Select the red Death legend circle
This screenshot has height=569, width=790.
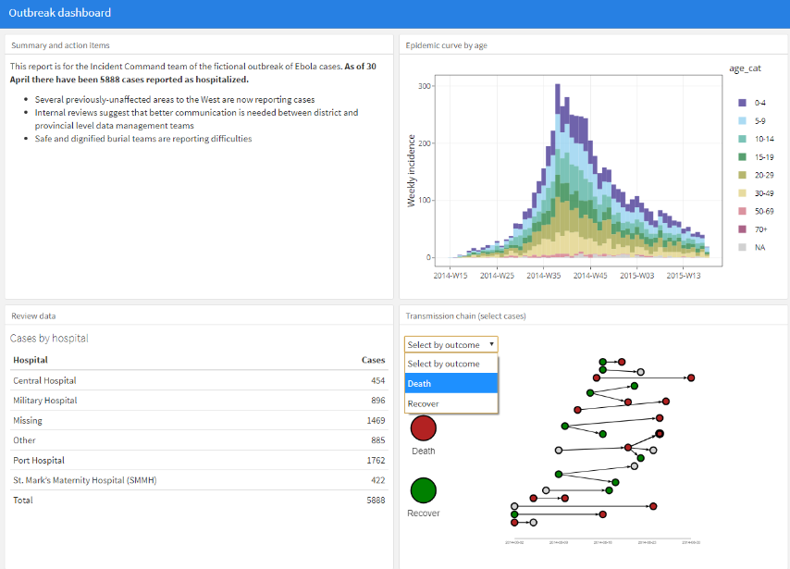[423, 427]
